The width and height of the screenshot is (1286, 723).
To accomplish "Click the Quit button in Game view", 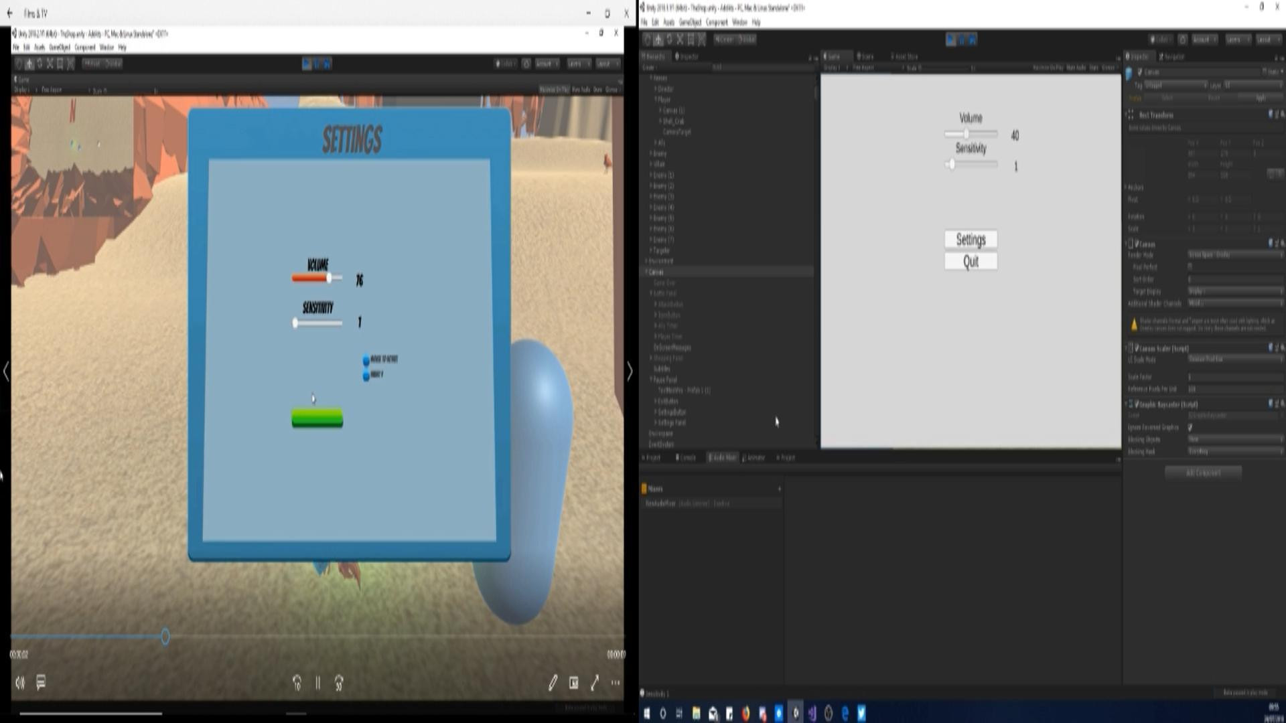I will (971, 262).
